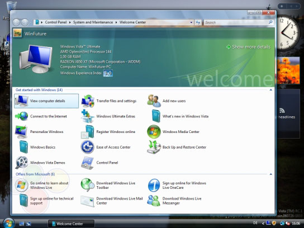Click the Welcome Center taskbar button
The width and height of the screenshot is (304, 228).
tap(71, 224)
